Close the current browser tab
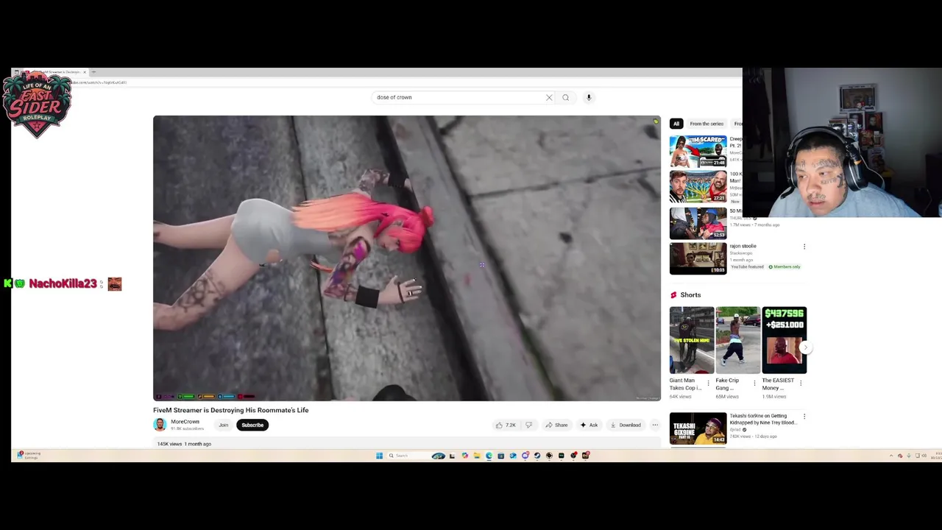 tap(85, 72)
